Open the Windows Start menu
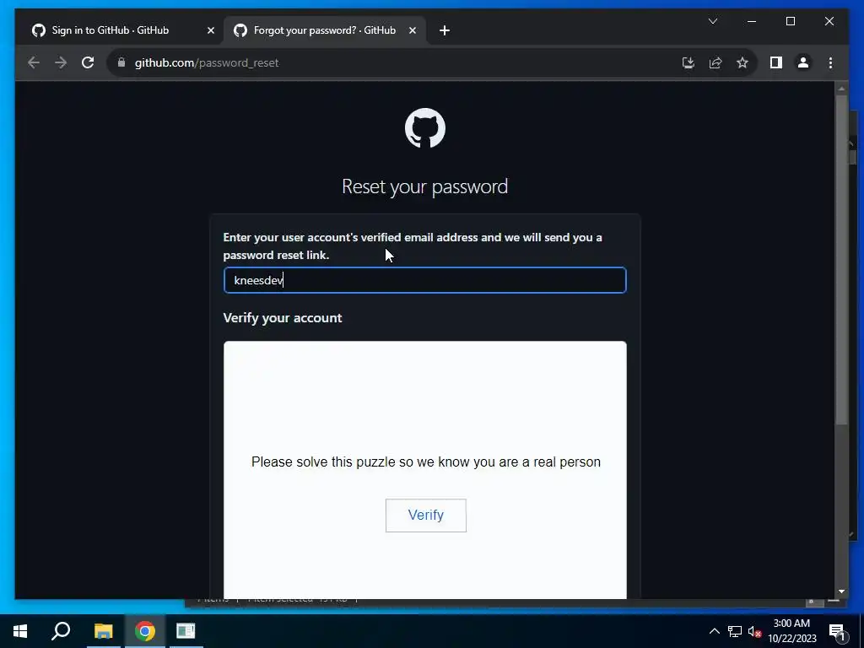 tap(20, 631)
